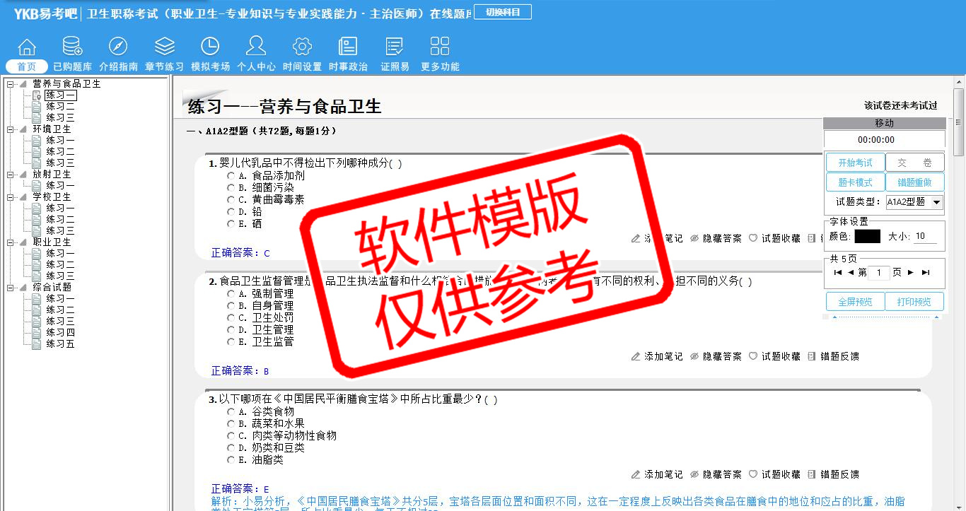Collapse the 营养与食品卫生 tree node

(11, 83)
